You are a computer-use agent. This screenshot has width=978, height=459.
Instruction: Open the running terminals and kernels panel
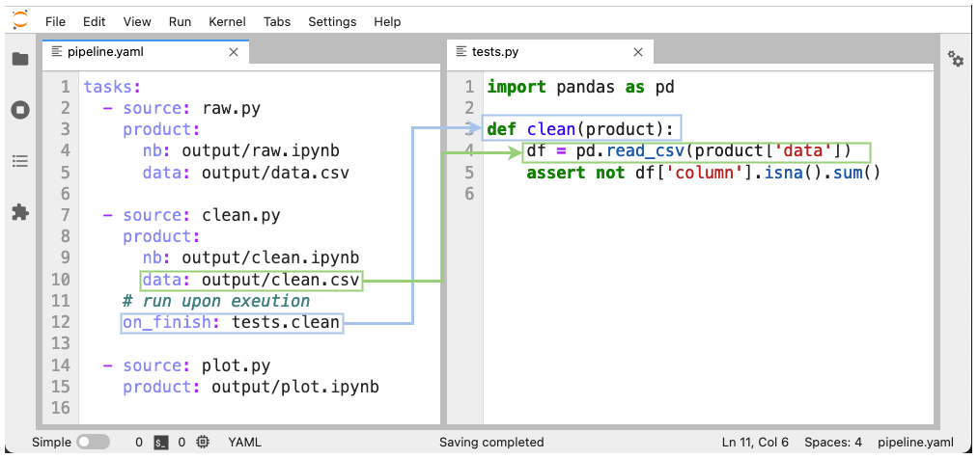(20, 111)
